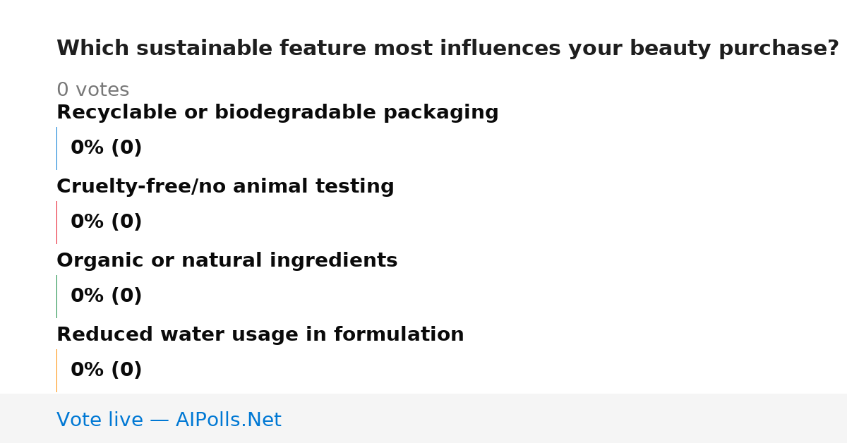Click the 0% (0) result under Cruelty-free
The image size is (847, 443).
tap(106, 222)
